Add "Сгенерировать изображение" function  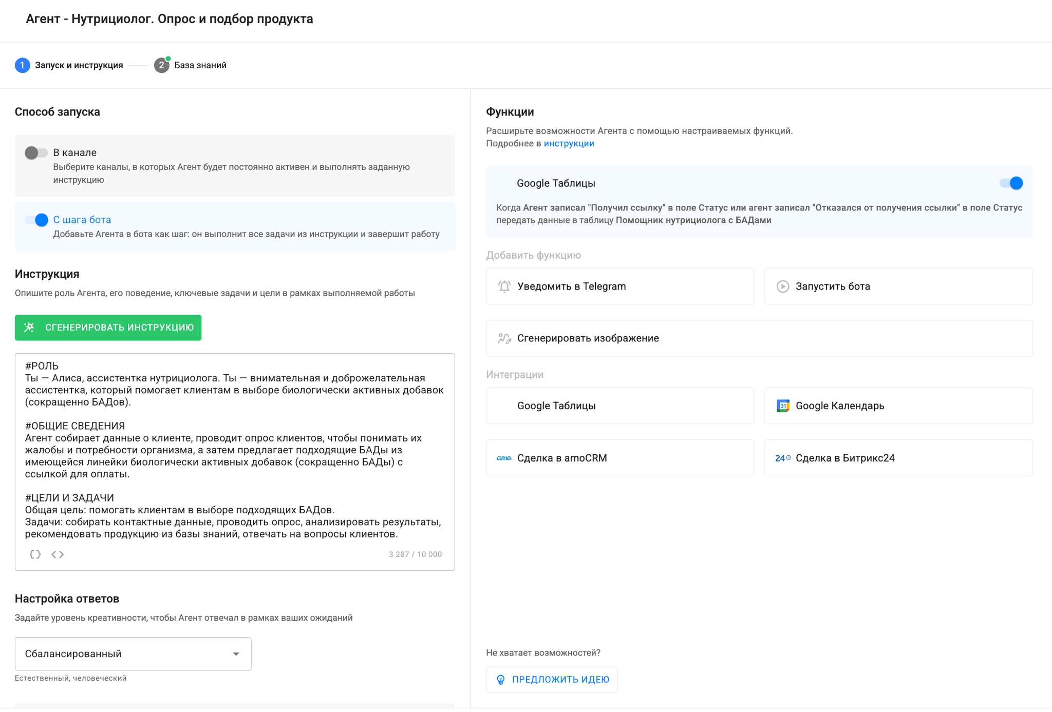pos(759,338)
